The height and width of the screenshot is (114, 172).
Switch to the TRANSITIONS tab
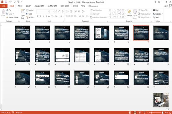click(40, 6)
